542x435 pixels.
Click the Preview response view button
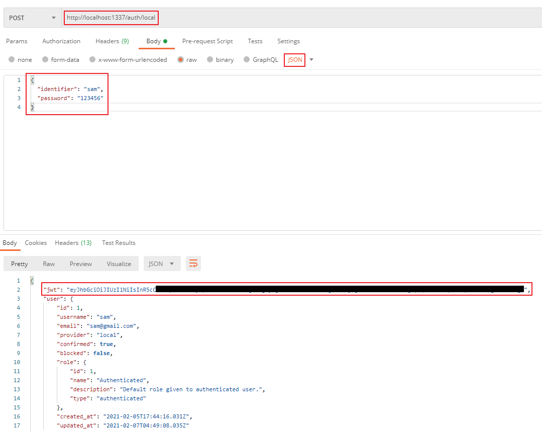[81, 264]
